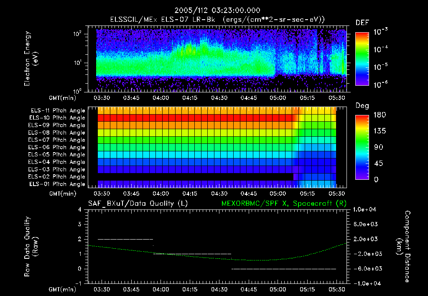428x296 pixels.
Task: Click the 10^-4 value on the DEF scale
Action: [381, 49]
